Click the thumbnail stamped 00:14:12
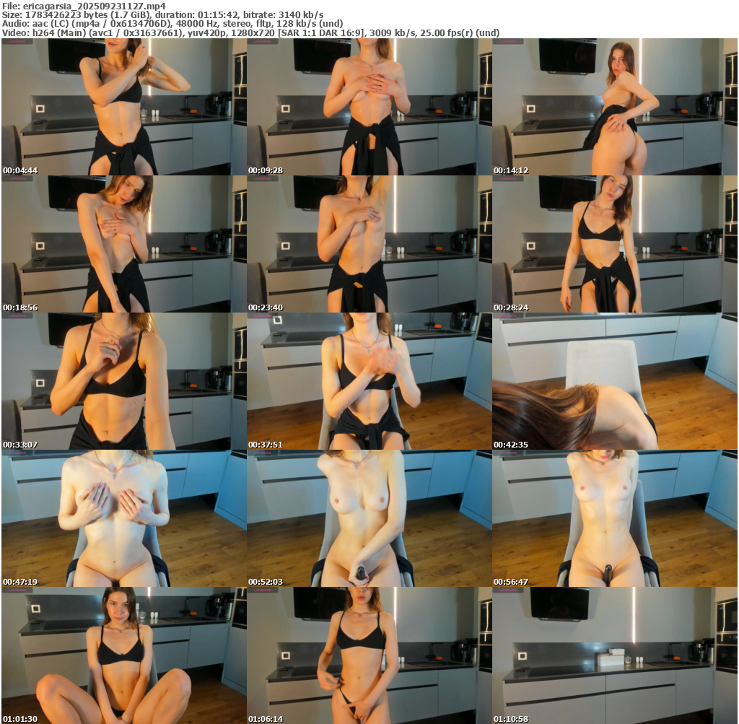The image size is (739, 724). 614,107
